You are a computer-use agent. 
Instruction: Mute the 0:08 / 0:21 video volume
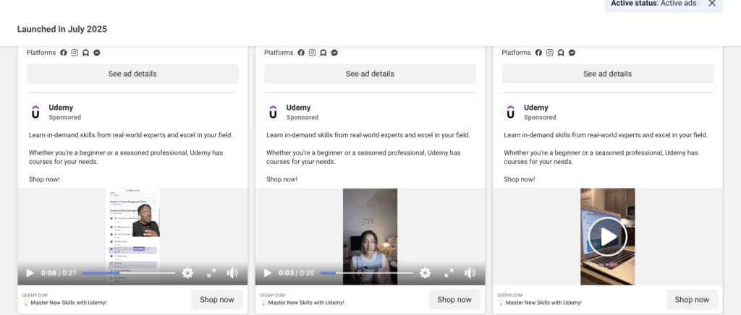coord(232,273)
